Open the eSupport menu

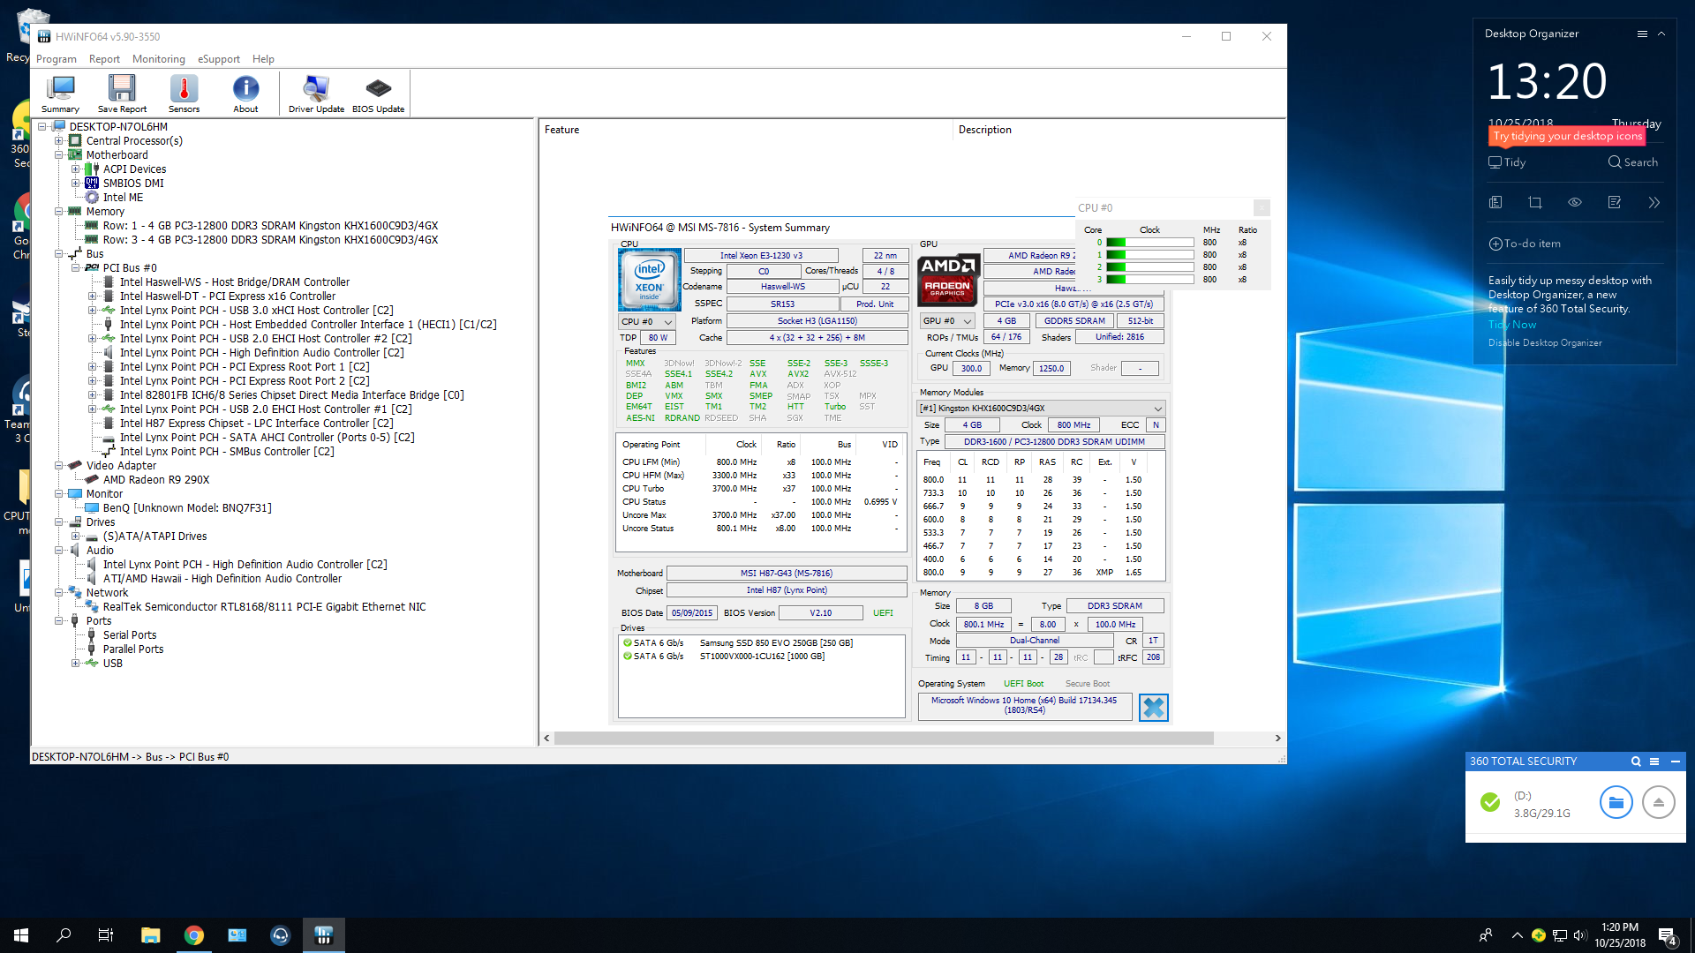(218, 59)
